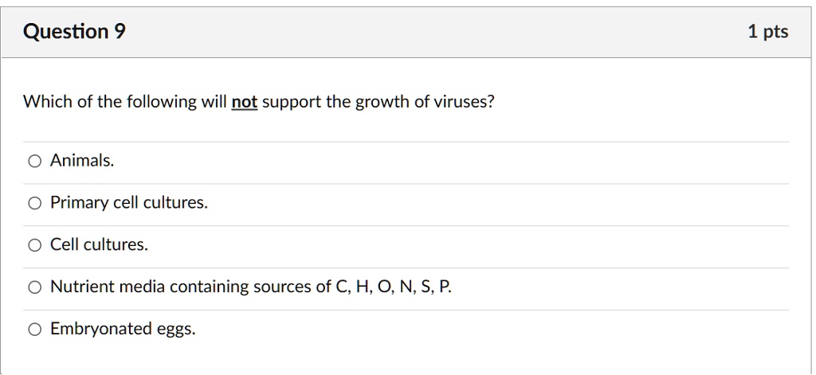This screenshot has width=816, height=375.
Task: Click the 'Embryonated eggs.' answer label
Action: coord(123,328)
